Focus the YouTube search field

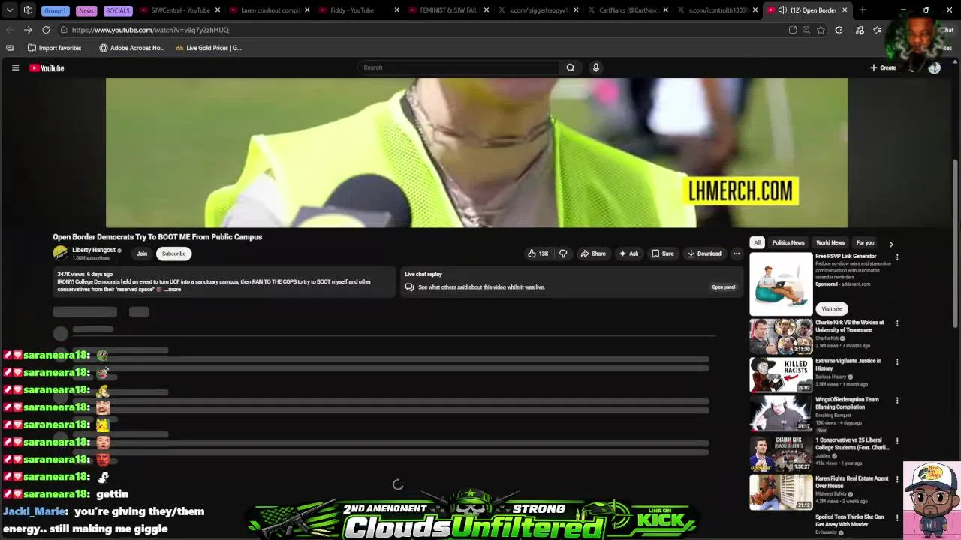click(x=459, y=67)
